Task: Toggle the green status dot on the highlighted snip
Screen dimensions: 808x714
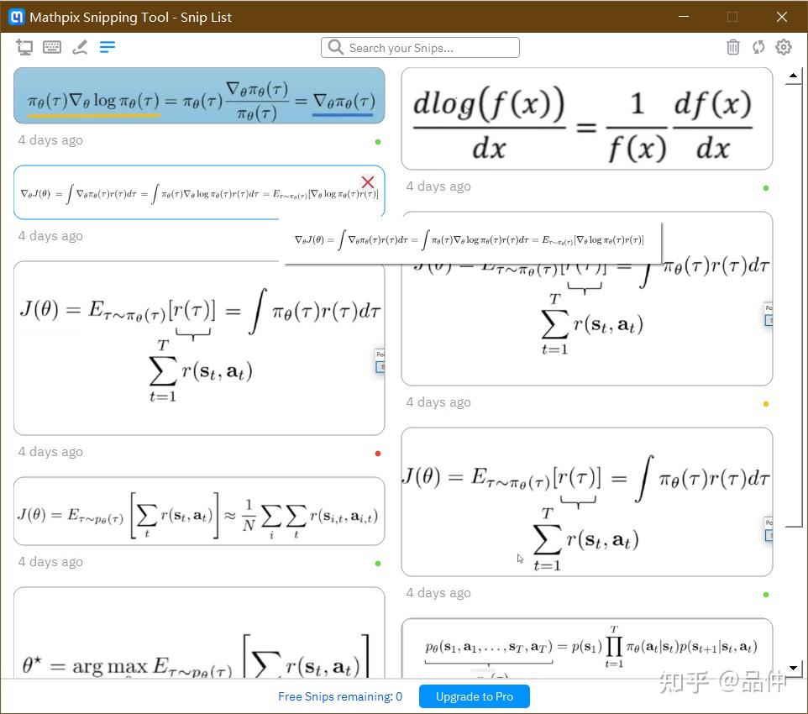Action: coord(377,143)
